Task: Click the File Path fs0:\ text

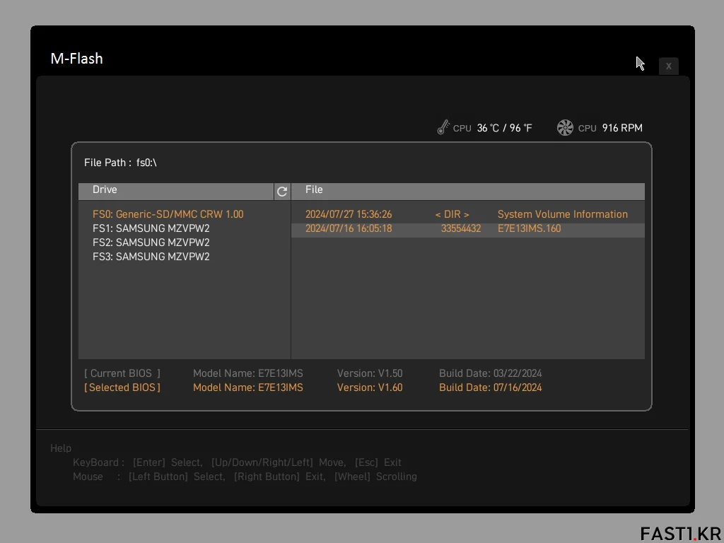Action: pyautogui.click(x=120, y=163)
